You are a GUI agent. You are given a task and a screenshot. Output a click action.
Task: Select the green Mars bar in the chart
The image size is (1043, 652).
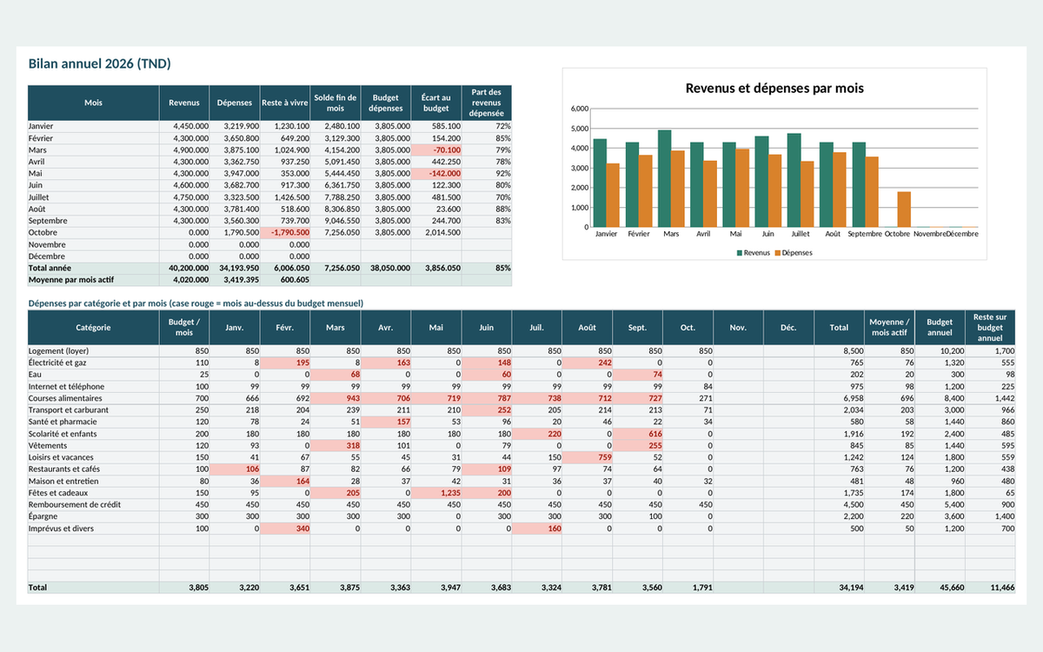click(665, 179)
